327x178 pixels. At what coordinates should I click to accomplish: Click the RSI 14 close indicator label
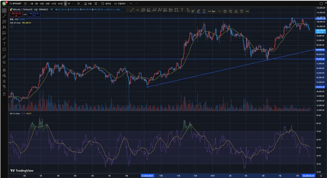coord(15,113)
